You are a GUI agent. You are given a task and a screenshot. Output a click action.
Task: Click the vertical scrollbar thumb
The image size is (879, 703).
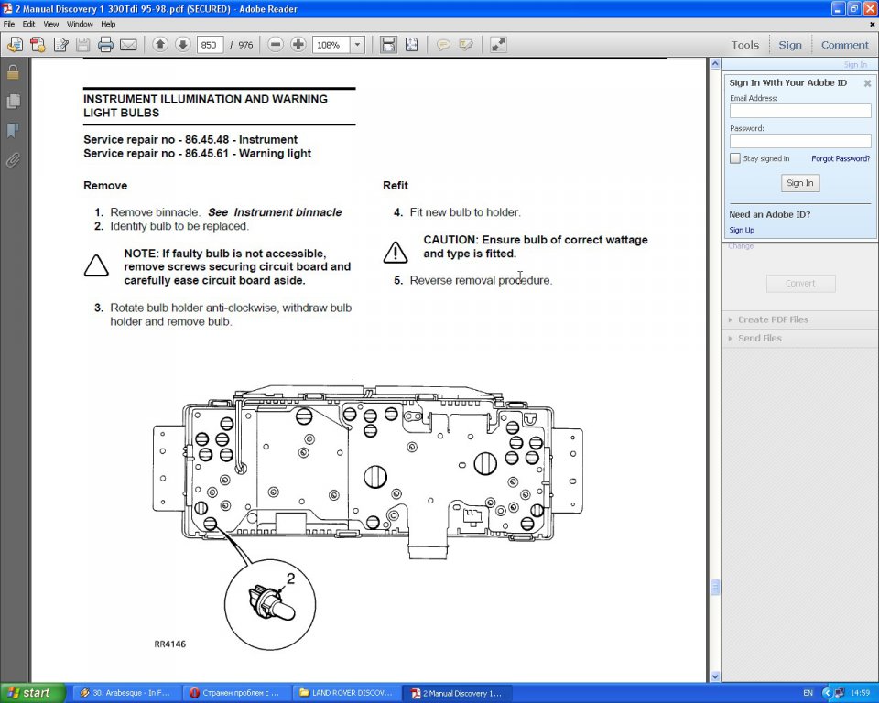[x=715, y=587]
